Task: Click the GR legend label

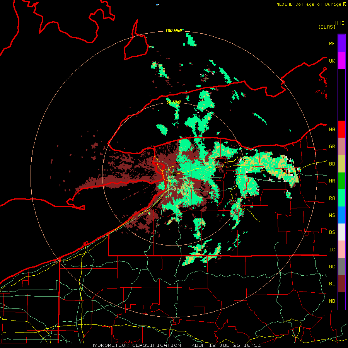Action: pyautogui.click(x=332, y=147)
